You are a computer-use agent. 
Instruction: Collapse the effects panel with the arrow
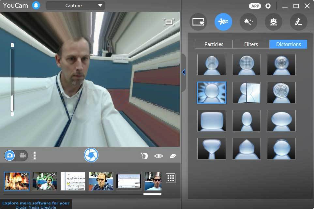point(184,72)
